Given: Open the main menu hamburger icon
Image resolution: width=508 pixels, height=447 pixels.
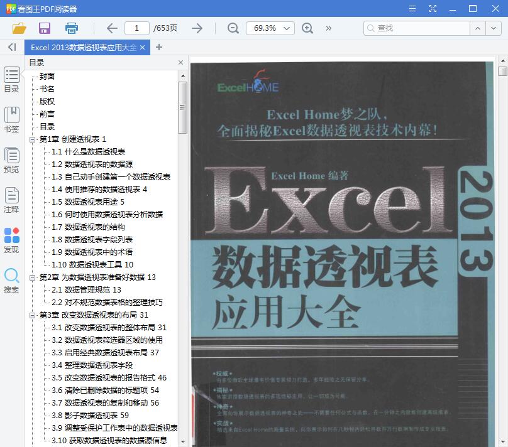Looking at the screenshot, I should tap(412, 8).
